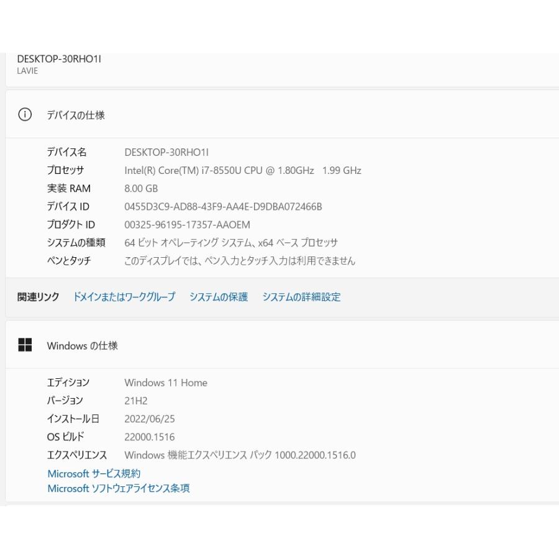The width and height of the screenshot is (559, 559).
Task: Click the デバイス名 label
Action: tap(66, 153)
